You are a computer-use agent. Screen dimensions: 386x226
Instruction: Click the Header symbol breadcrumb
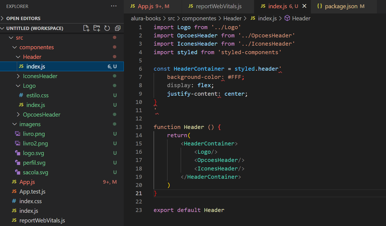[x=301, y=18]
